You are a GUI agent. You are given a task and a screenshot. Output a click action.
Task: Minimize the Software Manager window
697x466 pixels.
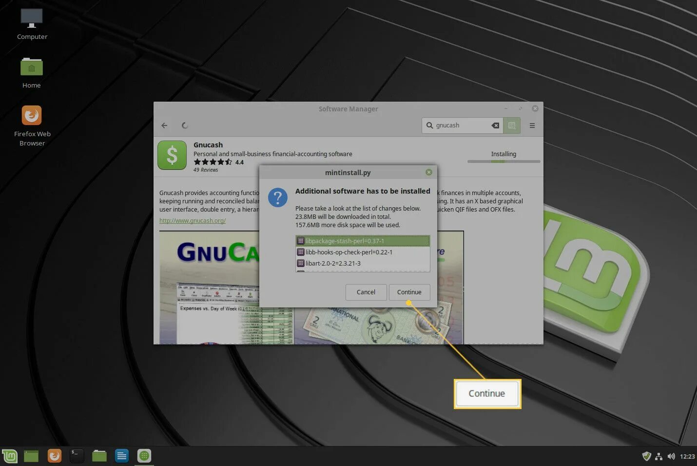click(506, 108)
